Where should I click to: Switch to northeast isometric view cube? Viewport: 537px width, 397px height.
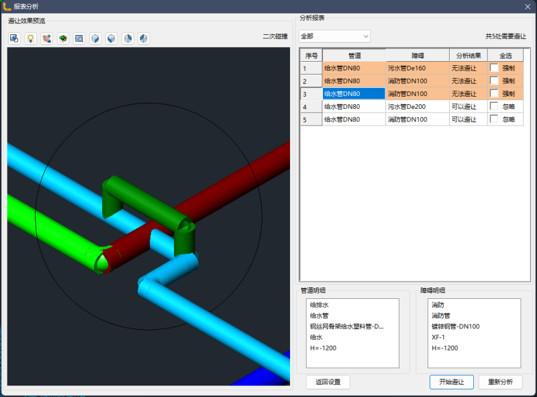(128, 38)
